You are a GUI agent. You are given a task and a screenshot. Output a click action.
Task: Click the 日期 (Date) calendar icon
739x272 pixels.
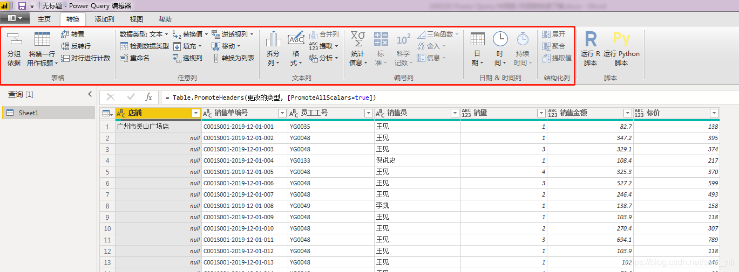(x=478, y=39)
